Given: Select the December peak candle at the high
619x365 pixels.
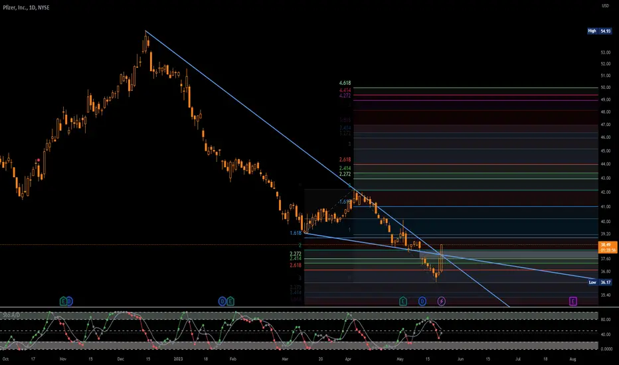Looking at the screenshot, I should tap(145, 42).
